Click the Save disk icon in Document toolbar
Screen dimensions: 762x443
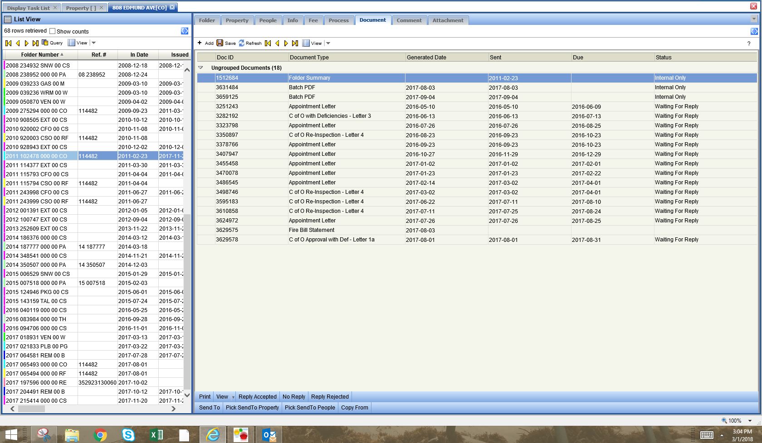[x=220, y=43]
